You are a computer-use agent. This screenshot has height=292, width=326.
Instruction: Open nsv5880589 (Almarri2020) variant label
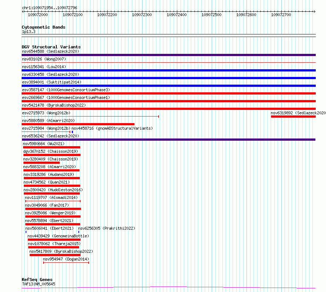(x=48, y=121)
